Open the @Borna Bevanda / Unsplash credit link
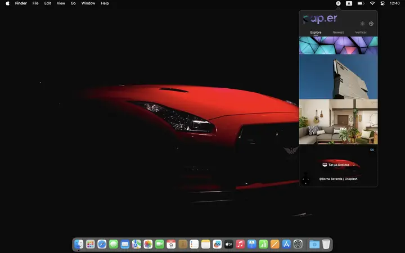The width and height of the screenshot is (405, 253). [338, 179]
